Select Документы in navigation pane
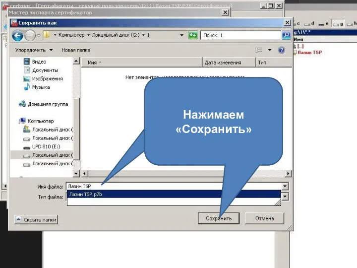 click(45, 70)
